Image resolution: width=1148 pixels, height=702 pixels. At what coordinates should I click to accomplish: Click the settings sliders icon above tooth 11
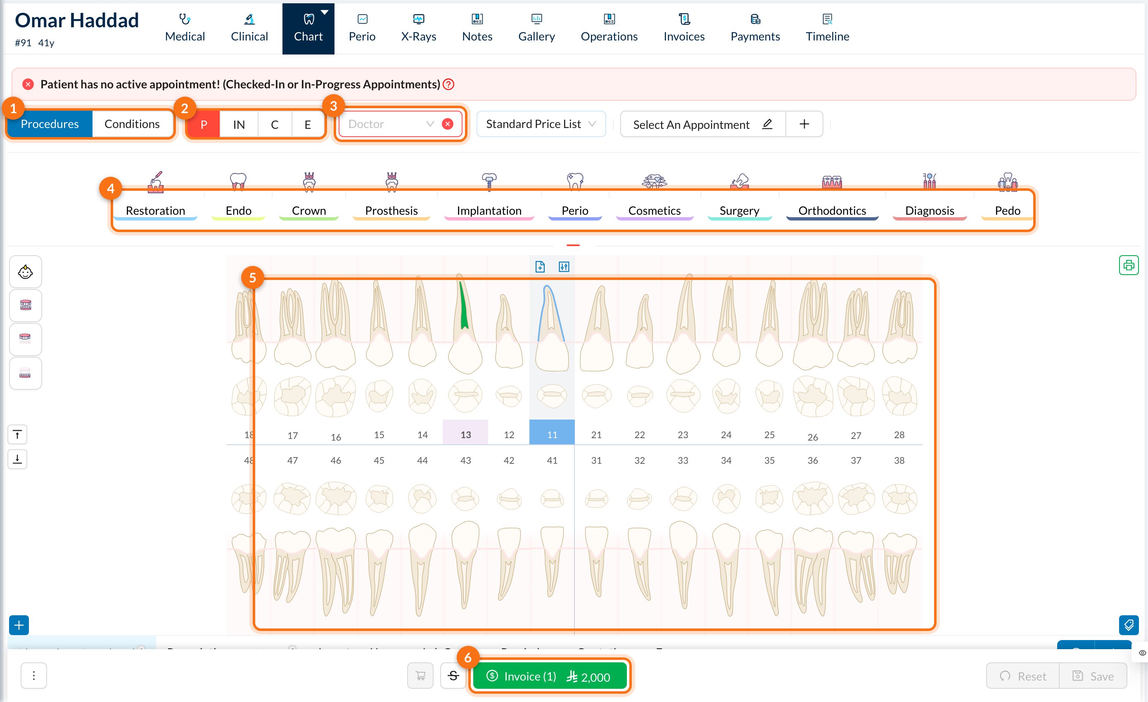pyautogui.click(x=564, y=266)
